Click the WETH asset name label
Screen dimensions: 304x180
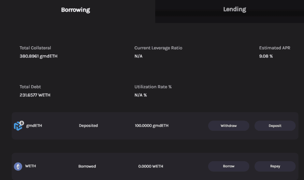pyautogui.click(x=30, y=166)
